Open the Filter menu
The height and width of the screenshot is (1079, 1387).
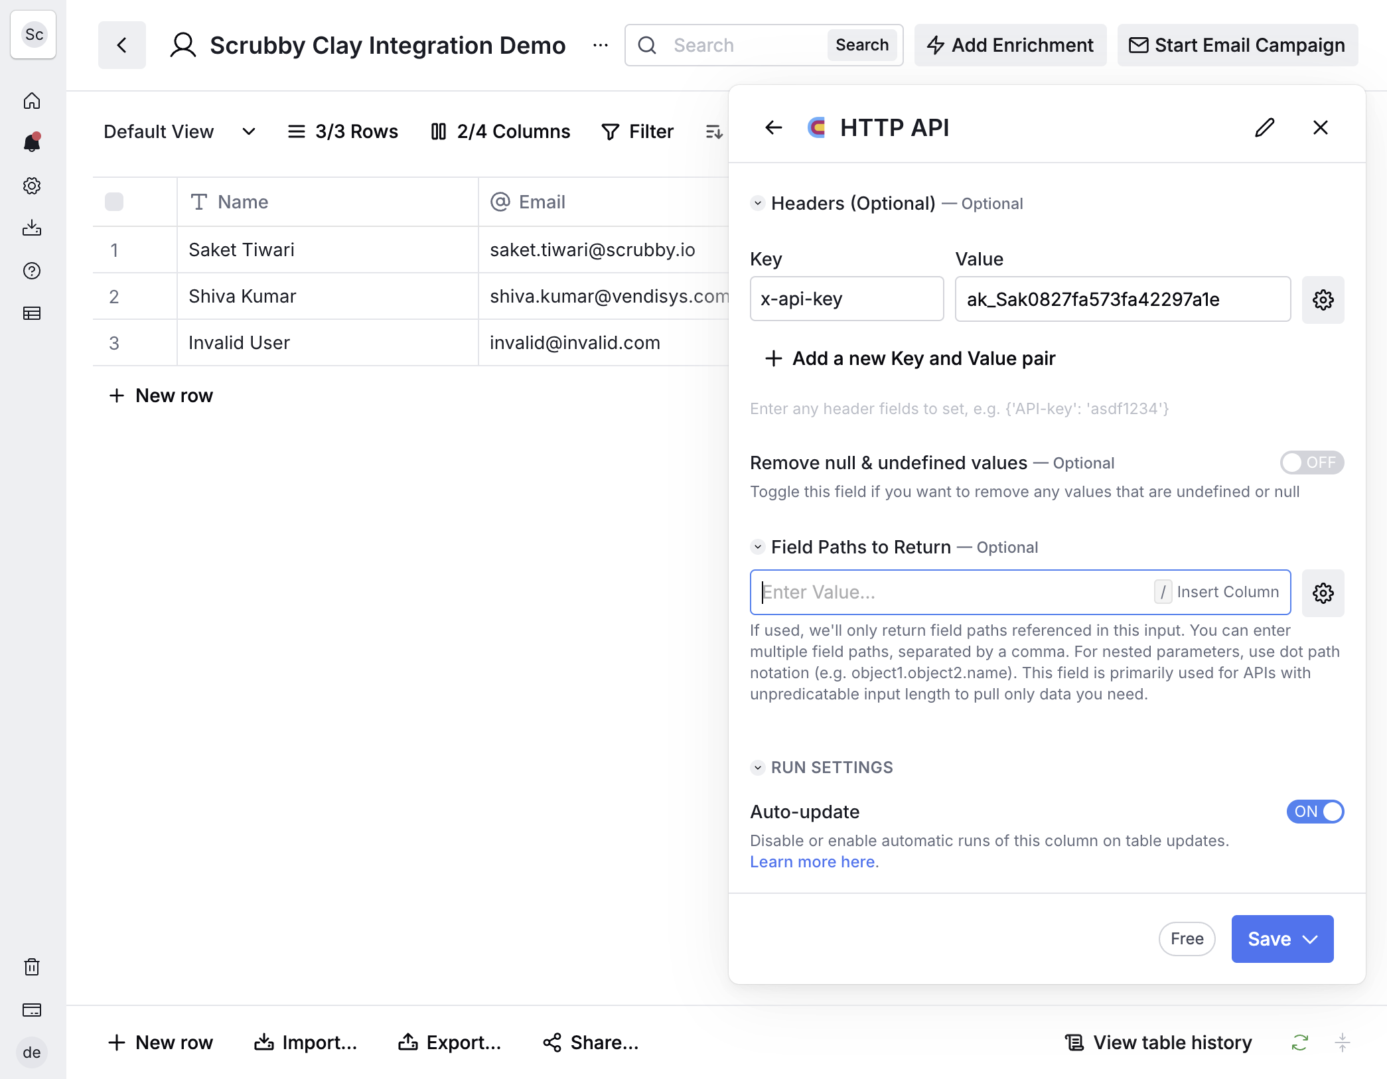click(638, 131)
